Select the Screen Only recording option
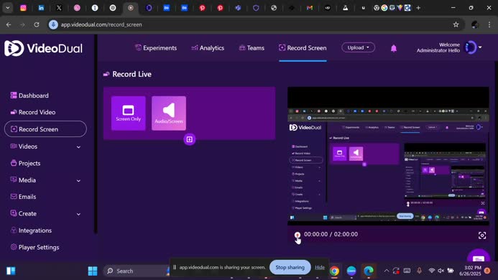 129,113
